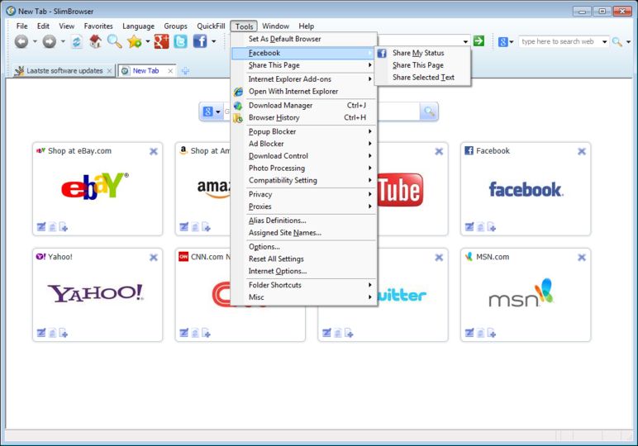Choose Share My Status in the Facebook submenu
Viewport: 638px width, 446px height.
click(x=422, y=53)
